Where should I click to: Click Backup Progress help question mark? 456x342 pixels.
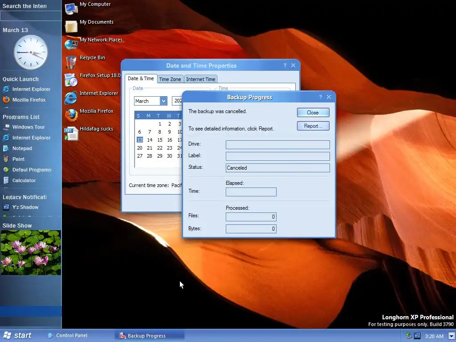pos(321,97)
